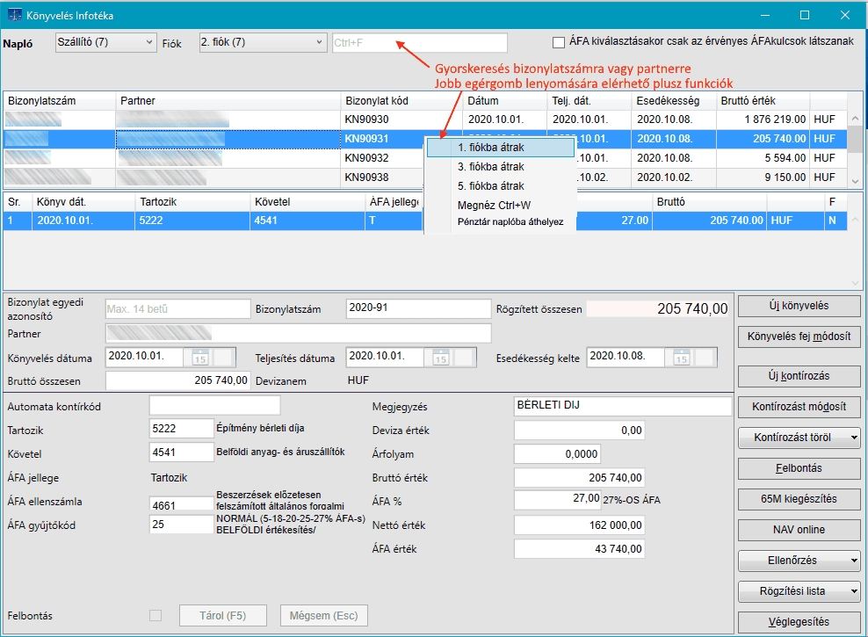Select row with Bizonylat kód KN90930

coord(424,119)
